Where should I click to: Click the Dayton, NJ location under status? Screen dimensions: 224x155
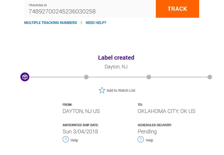click(x=116, y=67)
